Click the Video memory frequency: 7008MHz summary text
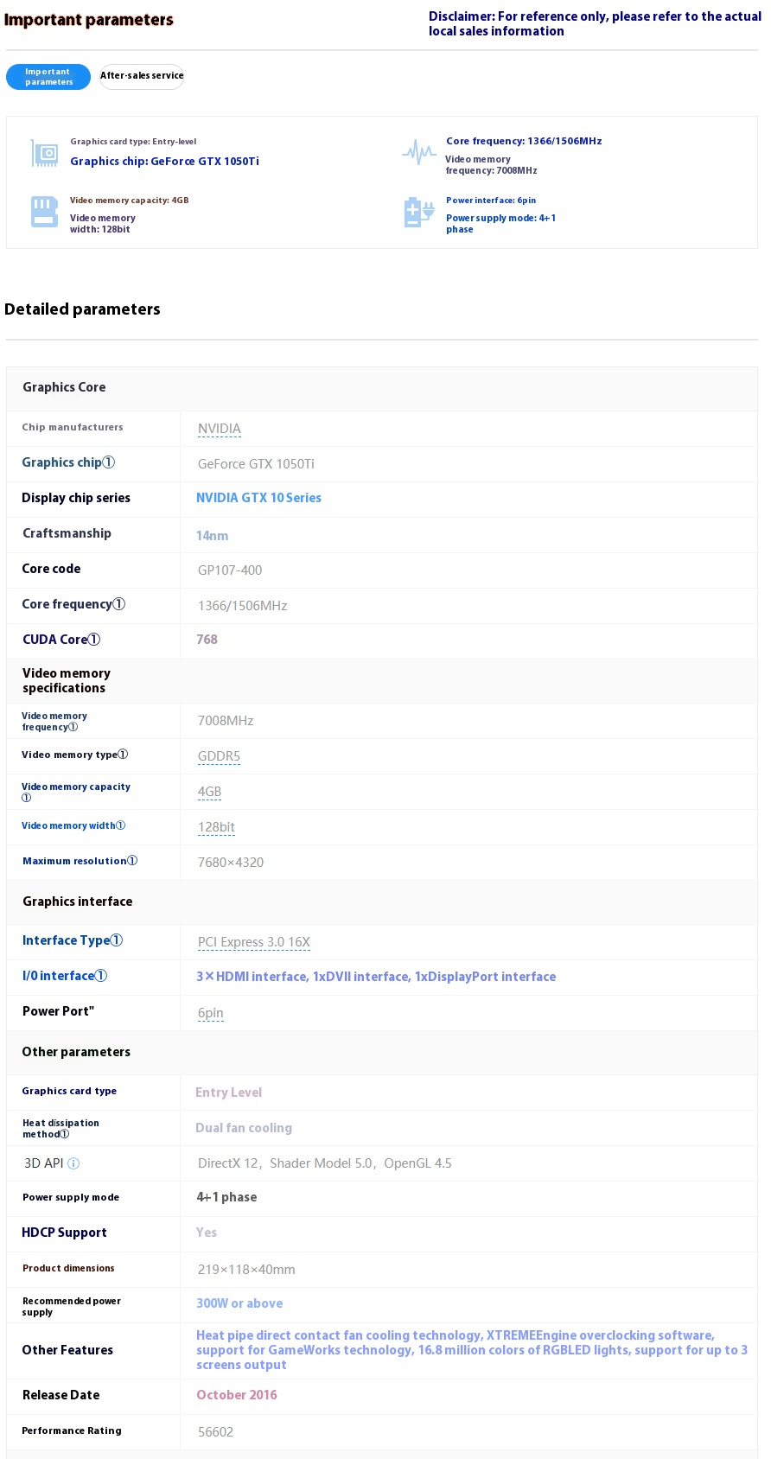This screenshot has width=771, height=1459. coord(491,165)
